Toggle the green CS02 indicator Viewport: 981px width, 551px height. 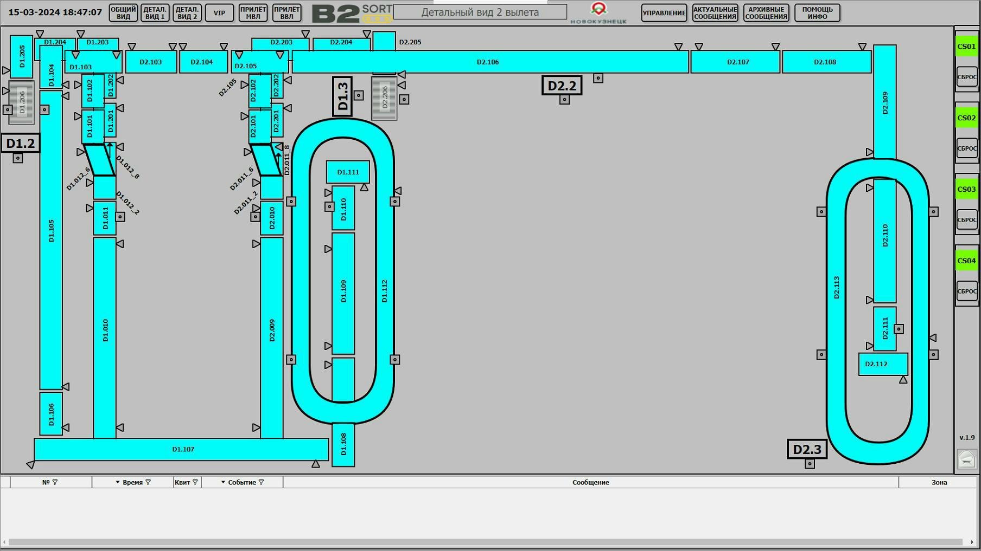[x=966, y=118]
